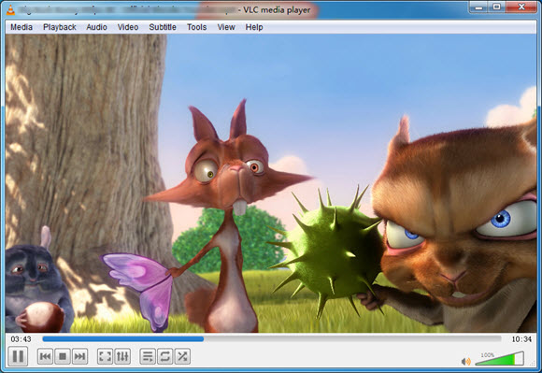Open the Tools menu
This screenshot has width=542, height=373.
196,27
